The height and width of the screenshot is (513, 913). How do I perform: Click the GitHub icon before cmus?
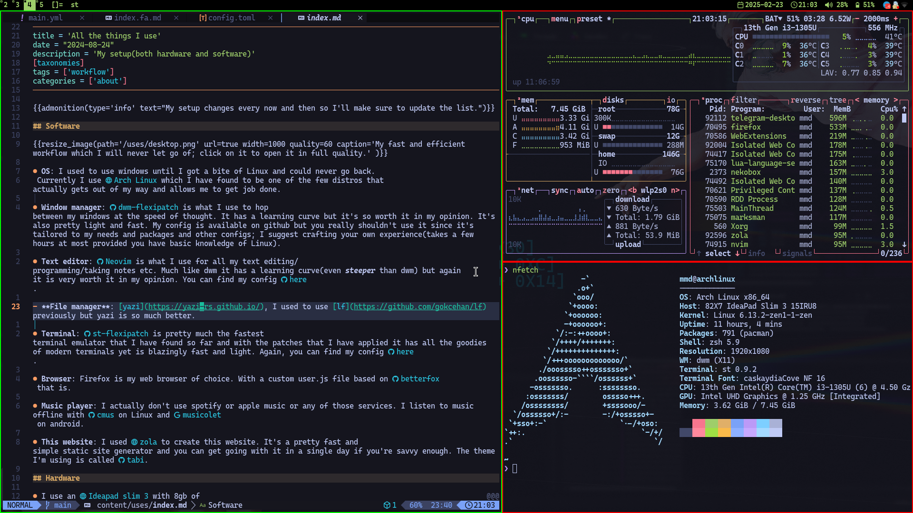[x=91, y=415]
